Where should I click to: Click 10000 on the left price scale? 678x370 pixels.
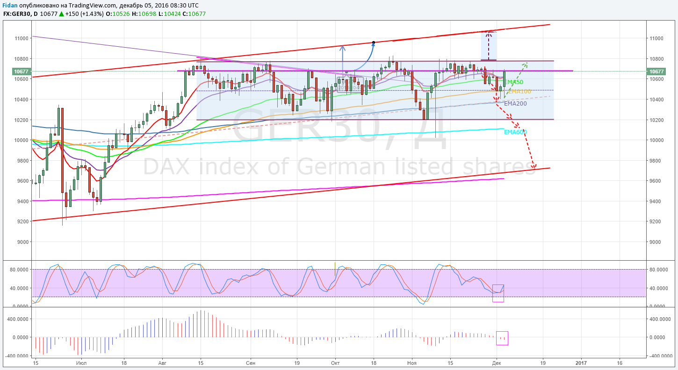click(x=22, y=140)
